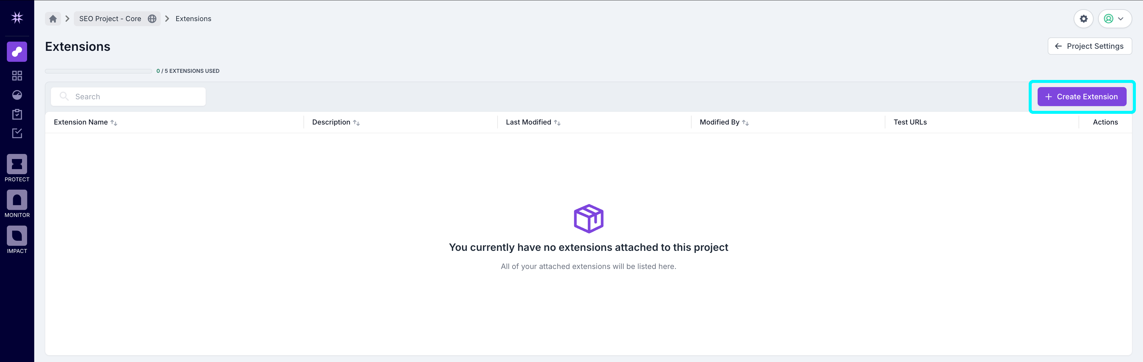
Task: Open the IMPACT module
Action: pos(17,240)
